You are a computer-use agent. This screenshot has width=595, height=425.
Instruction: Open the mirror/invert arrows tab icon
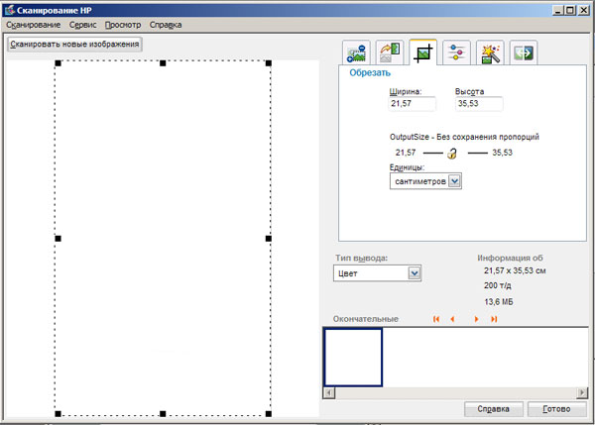coord(524,53)
